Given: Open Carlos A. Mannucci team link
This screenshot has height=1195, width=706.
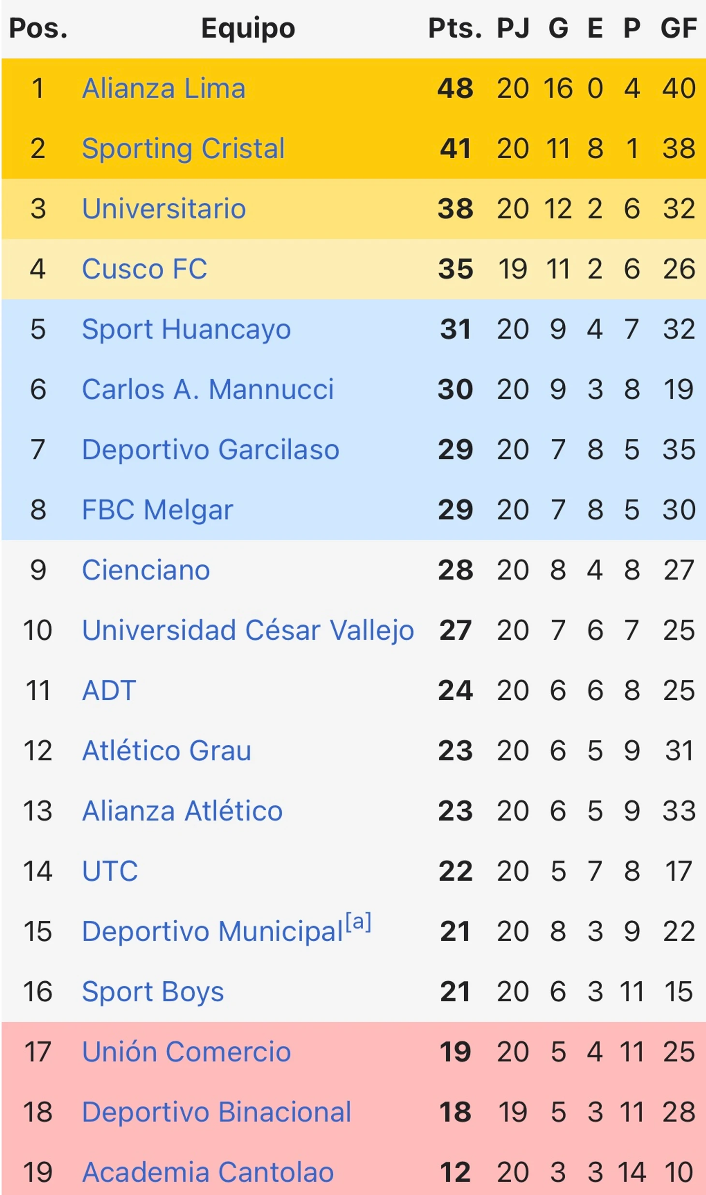Looking at the screenshot, I should (208, 390).
